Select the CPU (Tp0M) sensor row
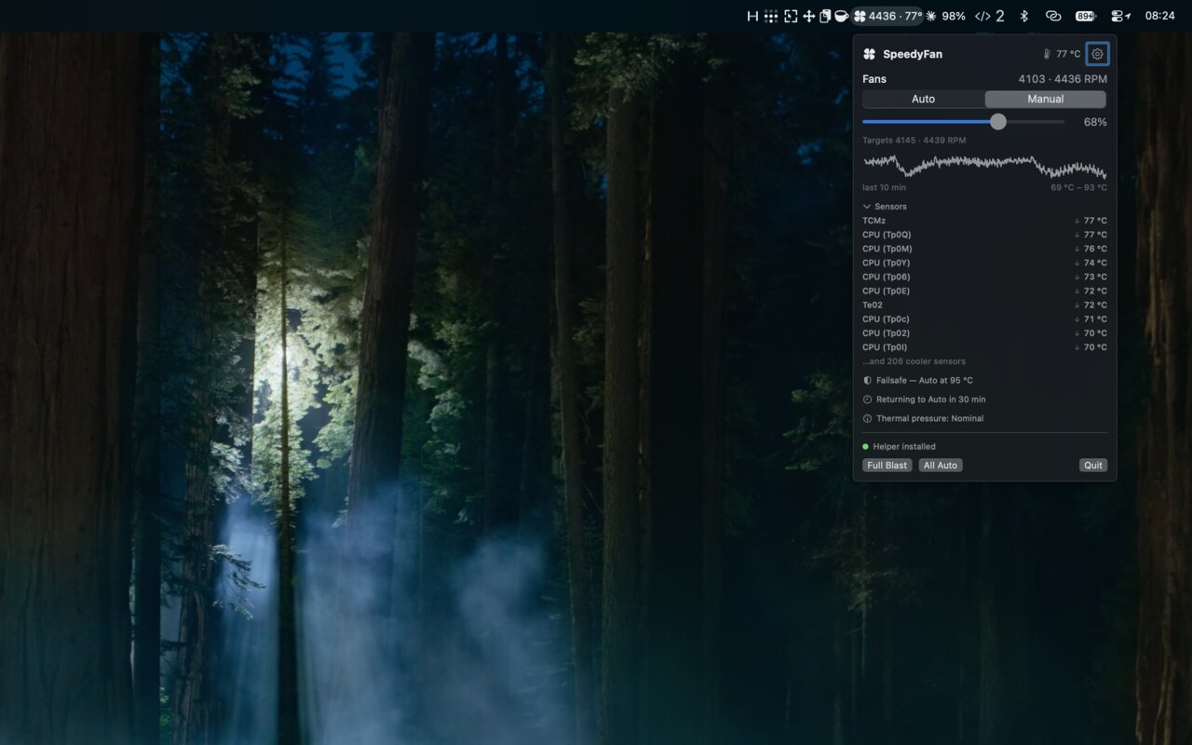Viewport: 1192px width, 745px height. click(x=985, y=249)
